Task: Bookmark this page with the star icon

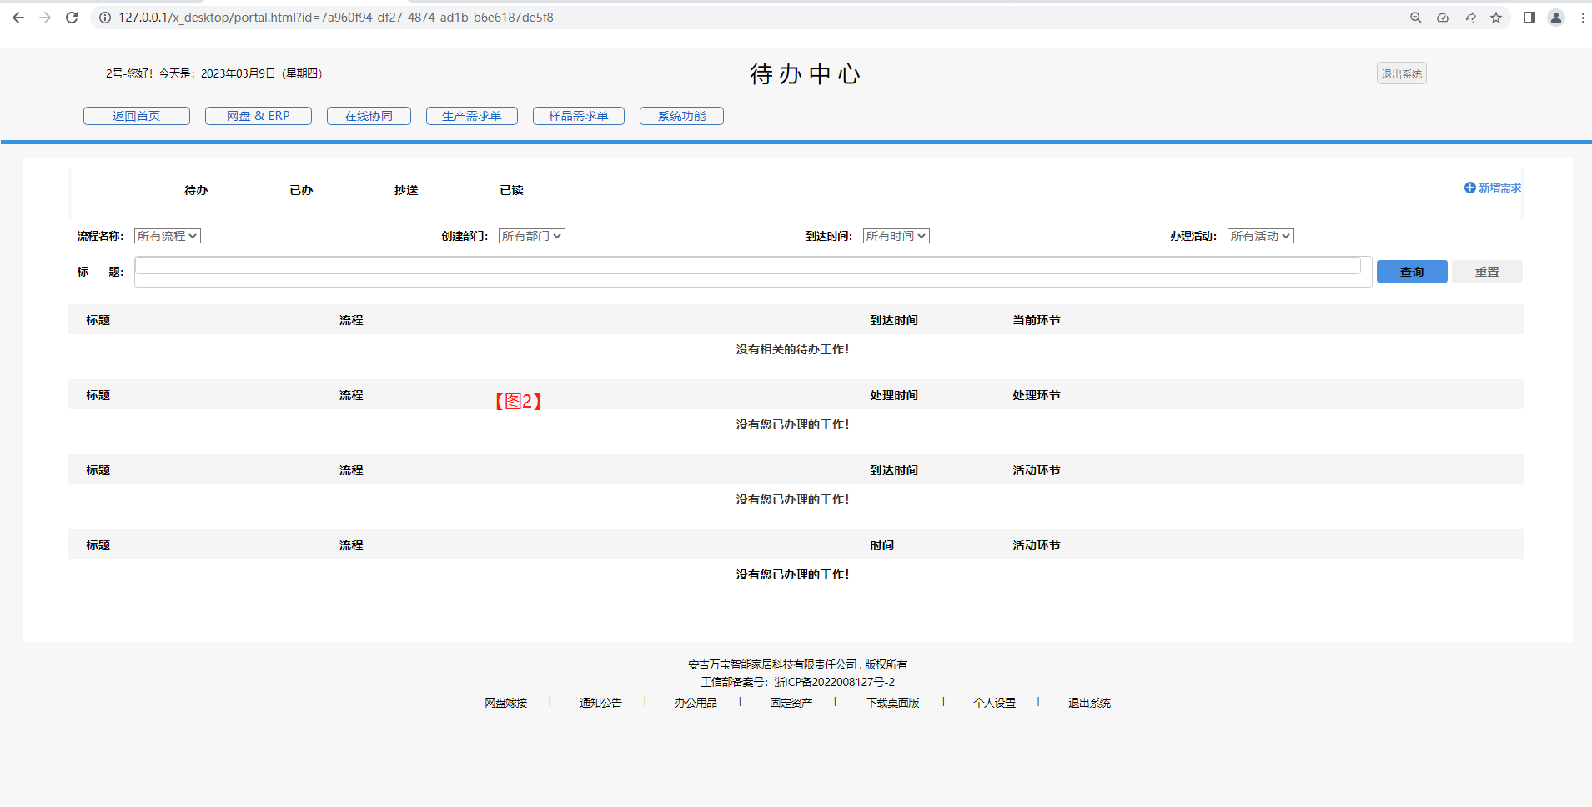Action: (1496, 18)
